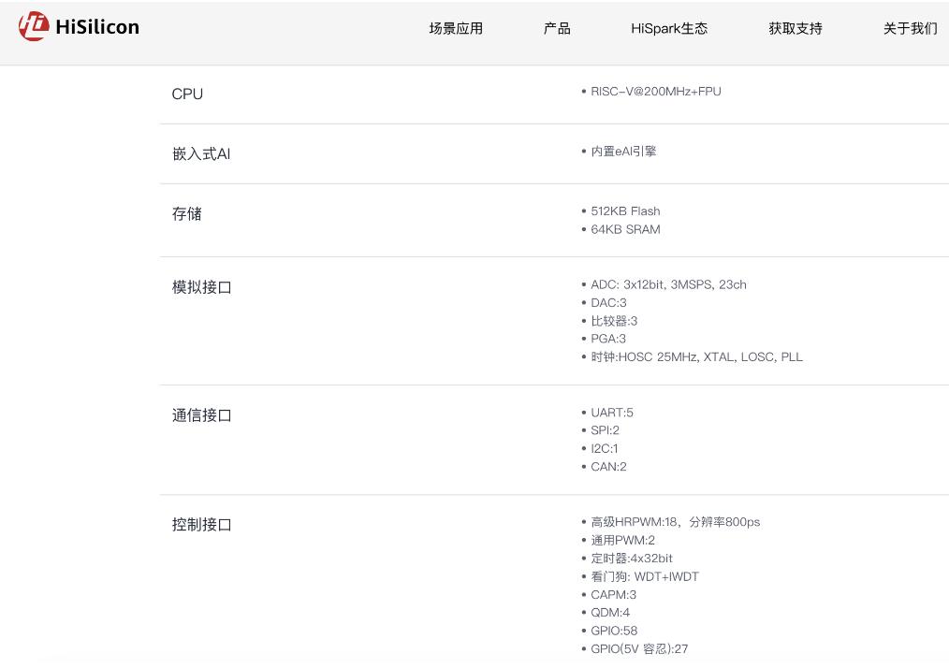Click the 存储 section label

pyautogui.click(x=187, y=214)
